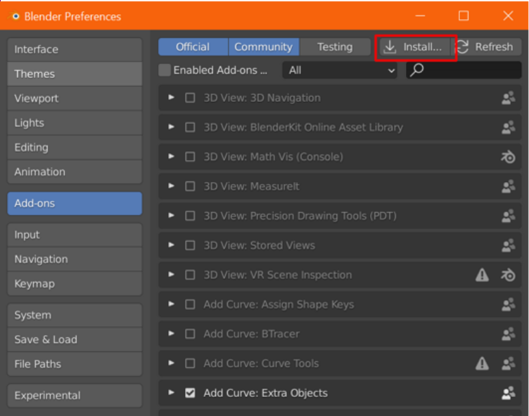Viewport: 529px width, 416px height.
Task: Click the community icon on Curve Tools row
Action: coord(508,363)
